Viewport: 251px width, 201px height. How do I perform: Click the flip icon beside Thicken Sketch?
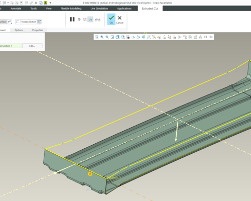pos(39,22)
